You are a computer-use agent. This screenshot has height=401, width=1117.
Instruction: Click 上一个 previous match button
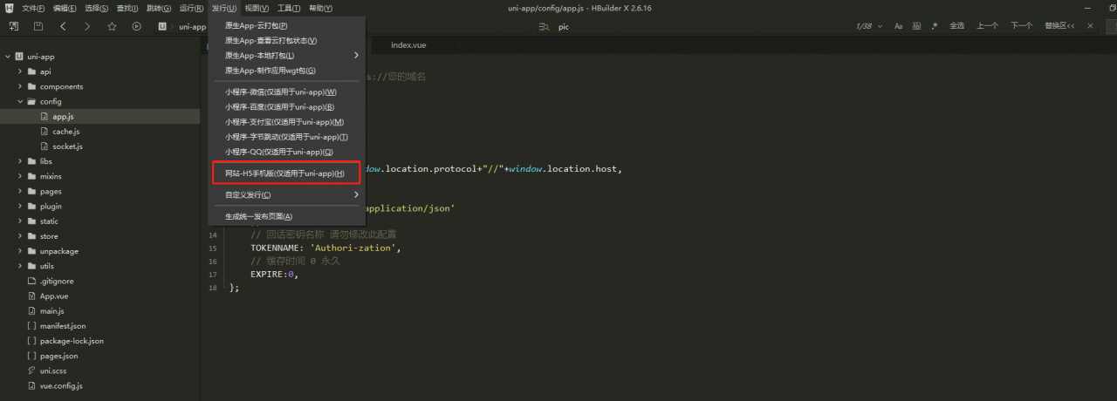(987, 26)
